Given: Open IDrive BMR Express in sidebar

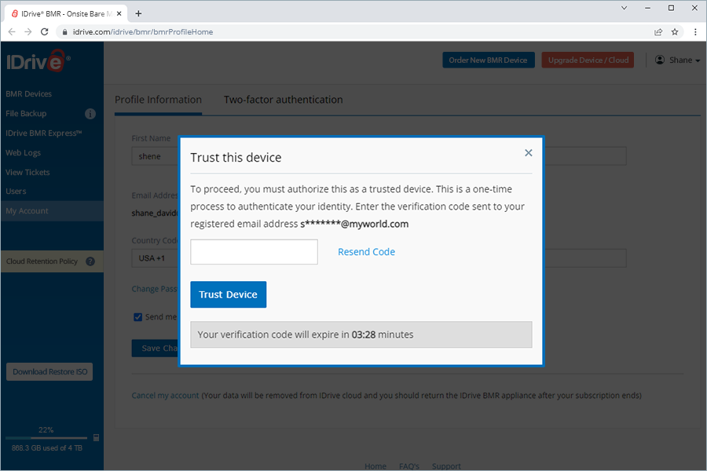Looking at the screenshot, I should pos(44,133).
